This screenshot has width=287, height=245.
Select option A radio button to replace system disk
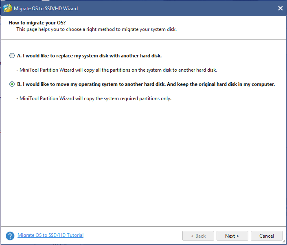[x=12, y=56]
